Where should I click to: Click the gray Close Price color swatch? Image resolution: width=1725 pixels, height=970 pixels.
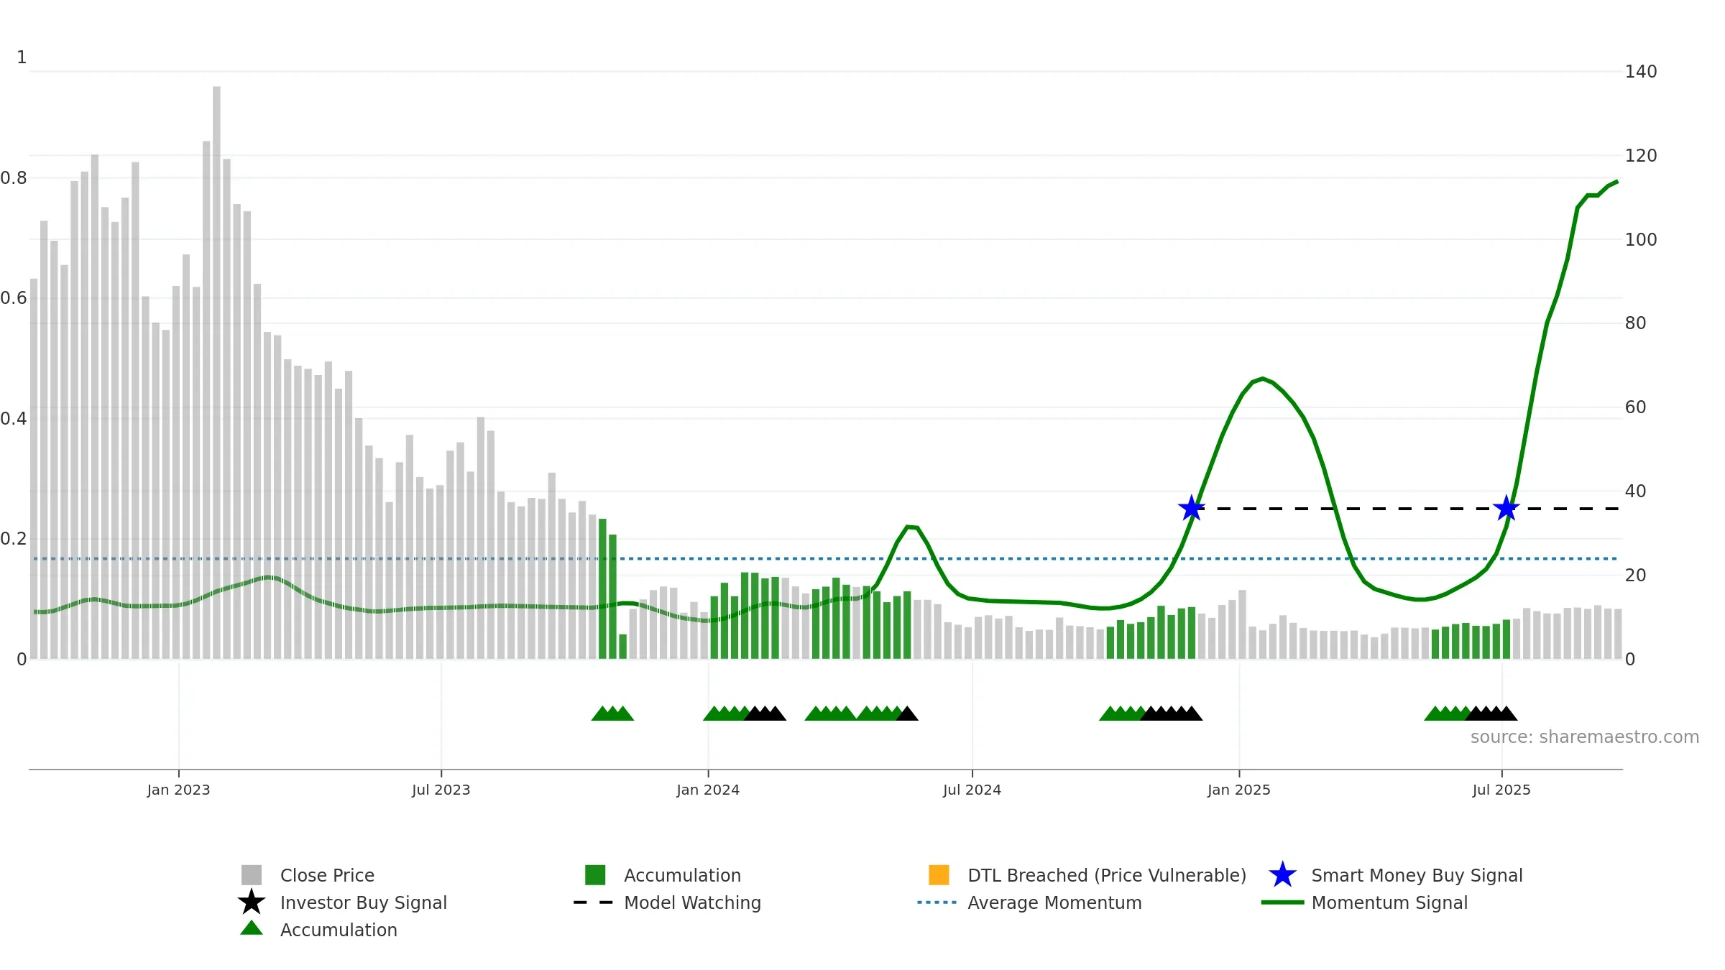252,875
